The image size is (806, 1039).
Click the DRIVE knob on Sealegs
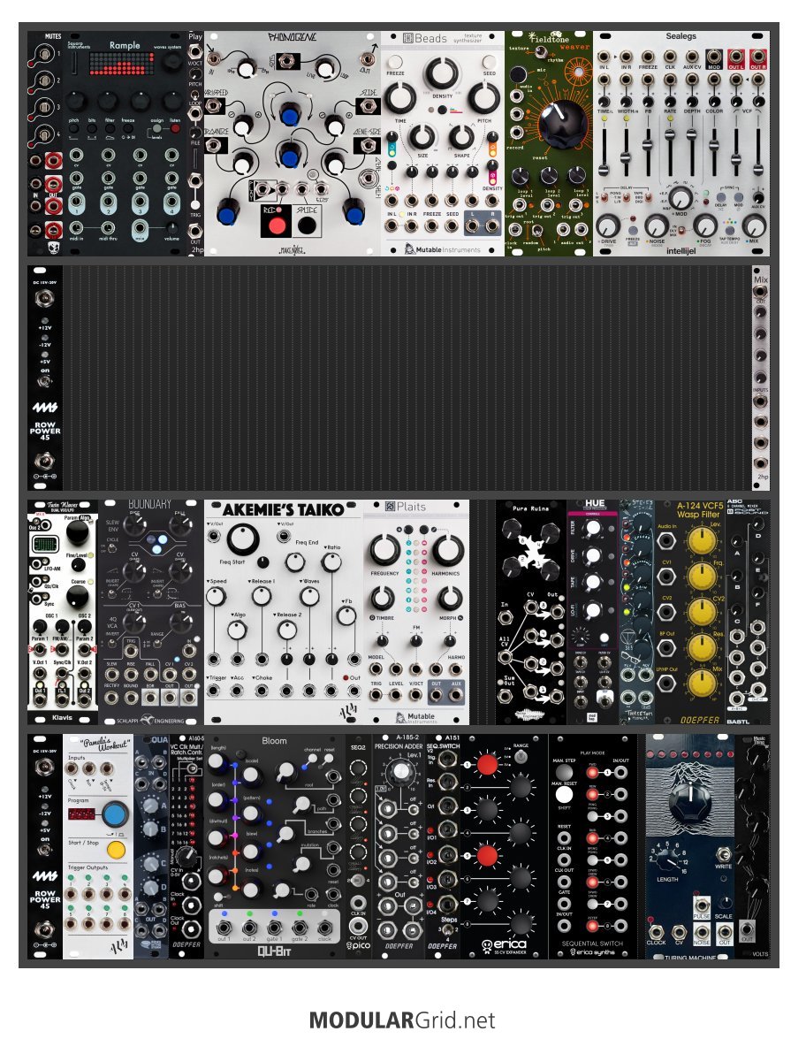[x=609, y=226]
